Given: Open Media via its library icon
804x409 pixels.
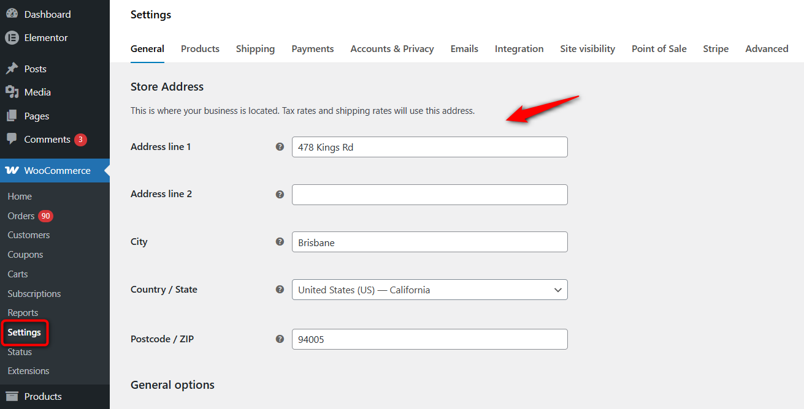Looking at the screenshot, I should click(x=12, y=91).
